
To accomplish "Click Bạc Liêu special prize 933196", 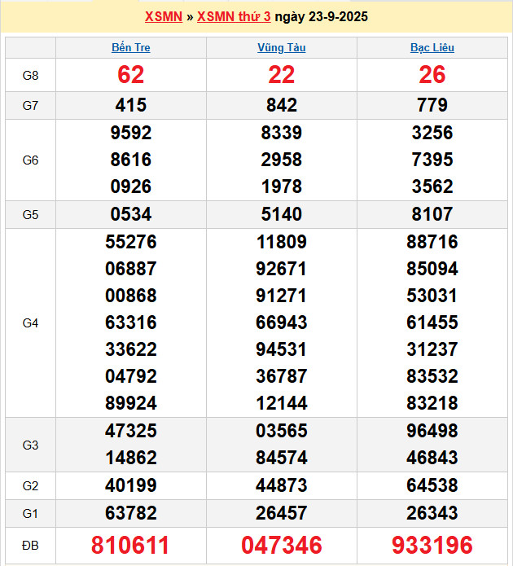I will [432, 545].
